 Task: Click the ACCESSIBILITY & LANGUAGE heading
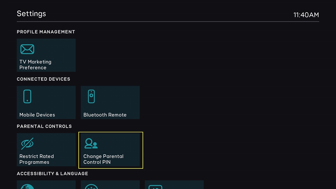click(52, 174)
